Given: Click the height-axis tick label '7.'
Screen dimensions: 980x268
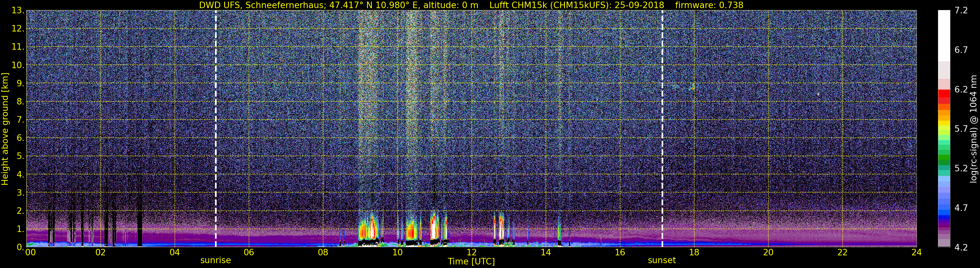Looking at the screenshot, I should [20, 120].
